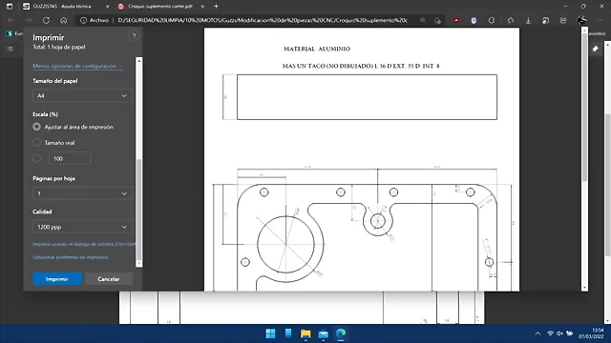
Task: Click the extensions puzzle icon
Action: point(511,20)
